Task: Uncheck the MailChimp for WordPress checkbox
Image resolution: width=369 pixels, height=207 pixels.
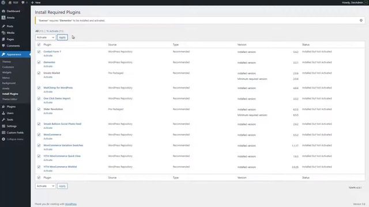Action: (x=39, y=88)
